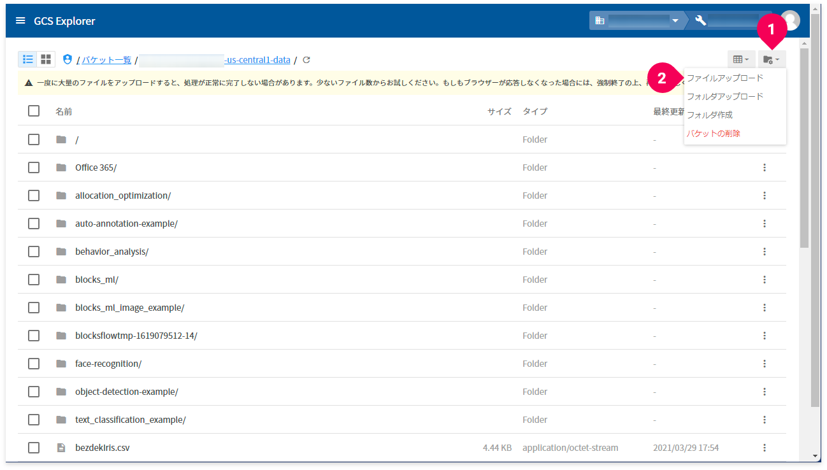The image size is (827, 470).
Task: Sort by タイプ column header
Action: (x=535, y=111)
